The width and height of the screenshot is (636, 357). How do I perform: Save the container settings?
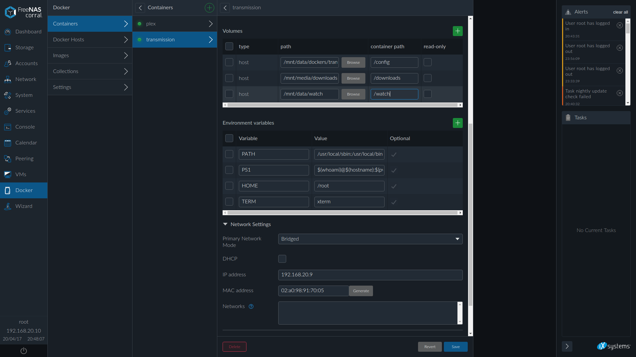tap(455, 347)
